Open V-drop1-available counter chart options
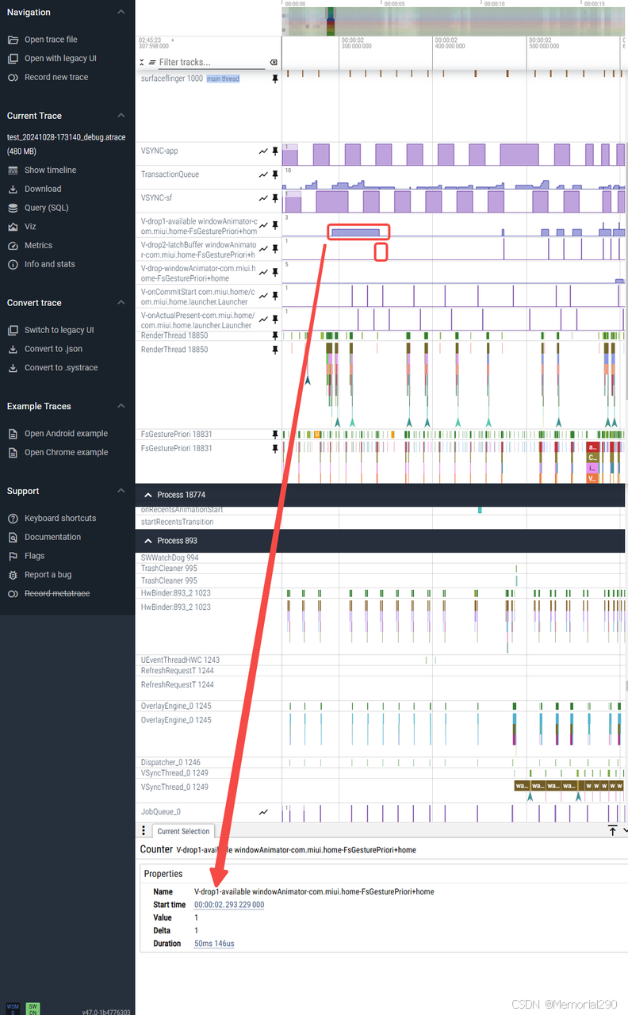This screenshot has height=1015, width=628. (263, 225)
